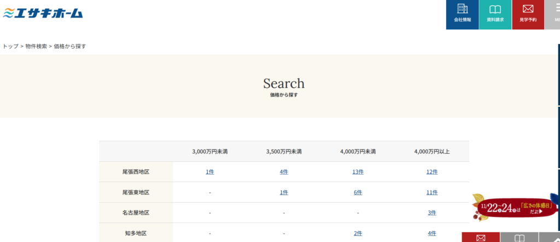Click 見学予約 envelope icon in header
Image resolution: width=560 pixels, height=242 pixels.
coord(528,14)
